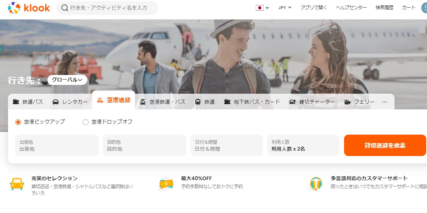
Task: Switch to the 貸切チャーター tab
Action: pos(312,102)
